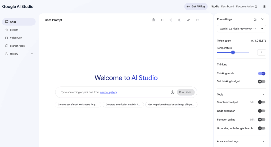Select the Studio tab
Screen dimensions: 271x147
coord(215,7)
